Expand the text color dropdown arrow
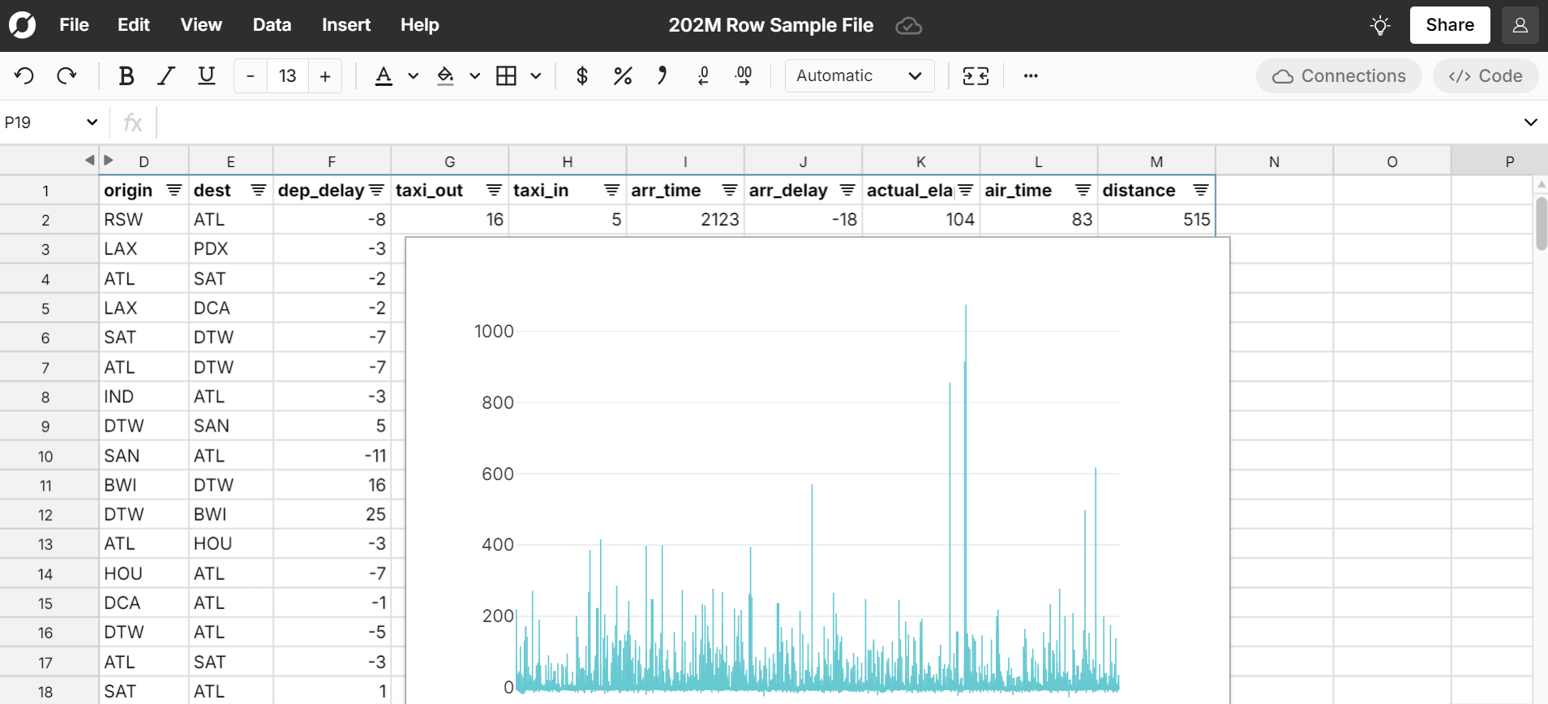This screenshot has width=1548, height=704. coord(414,76)
